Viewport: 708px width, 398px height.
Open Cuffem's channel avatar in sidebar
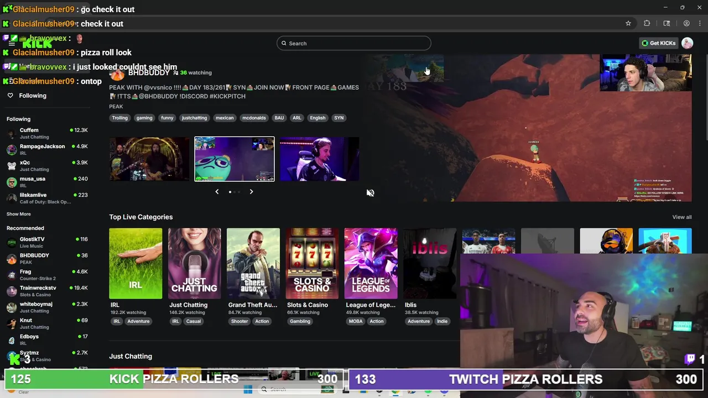tap(12, 133)
